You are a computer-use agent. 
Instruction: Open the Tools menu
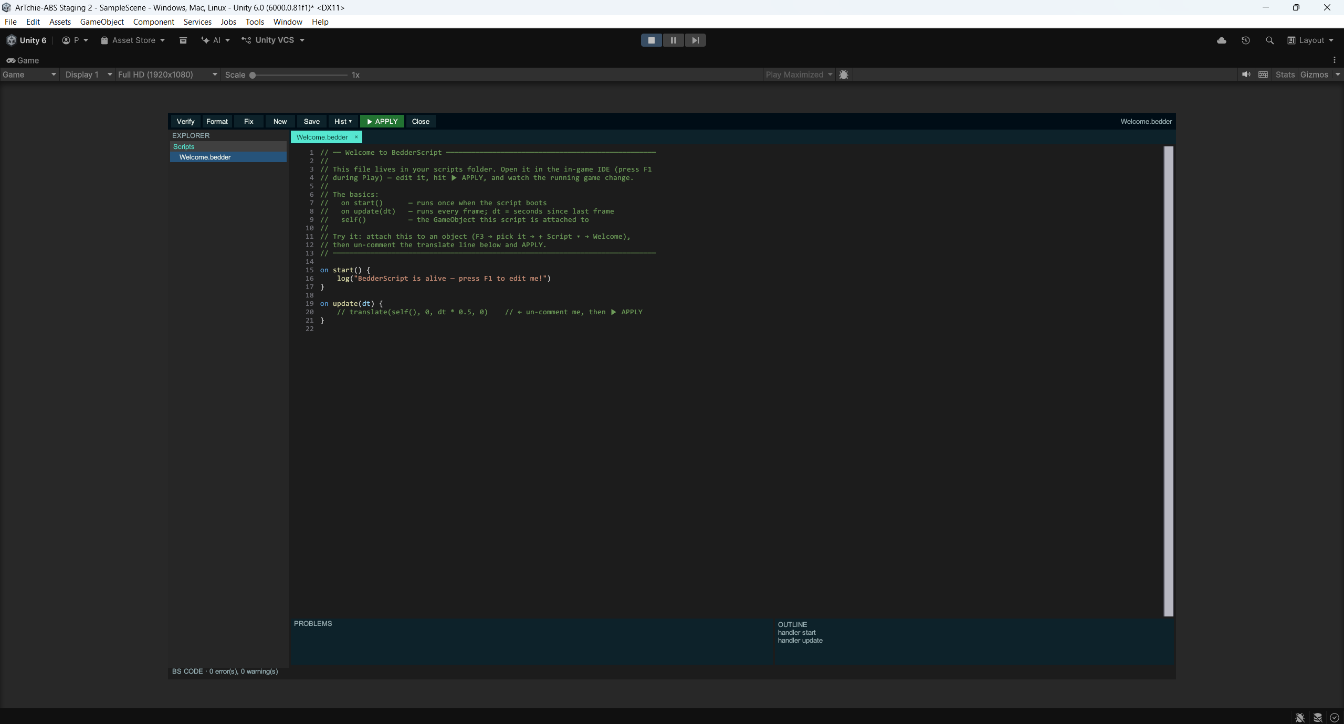pyautogui.click(x=255, y=22)
